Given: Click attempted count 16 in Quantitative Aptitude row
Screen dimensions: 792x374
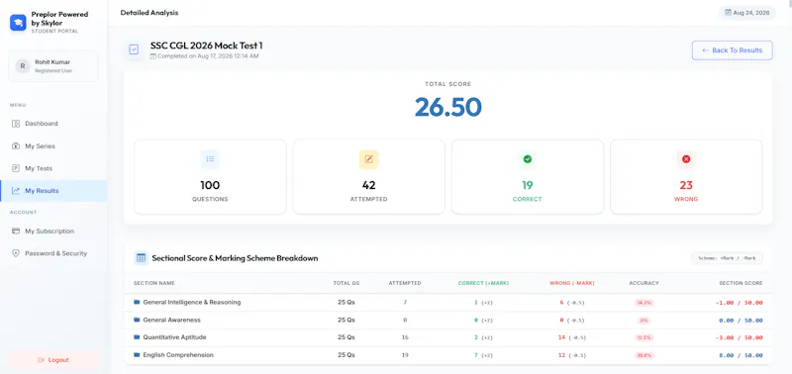Looking at the screenshot, I should pos(405,337).
